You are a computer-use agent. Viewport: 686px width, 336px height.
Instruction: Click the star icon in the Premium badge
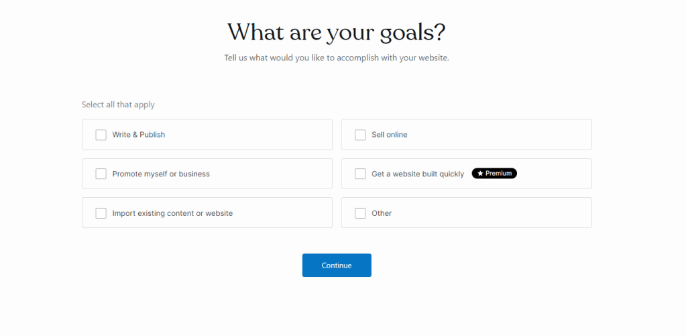pos(480,174)
